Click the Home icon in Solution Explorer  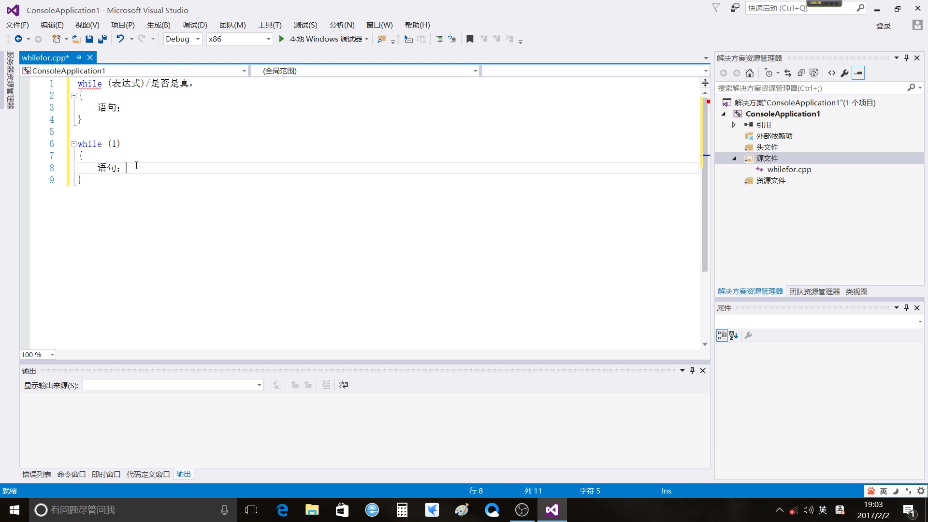pyautogui.click(x=750, y=73)
